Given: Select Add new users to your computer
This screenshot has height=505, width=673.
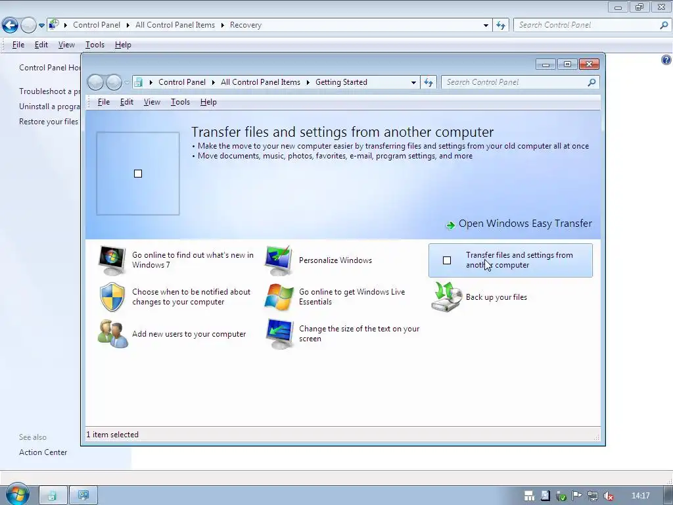Looking at the screenshot, I should (189, 333).
